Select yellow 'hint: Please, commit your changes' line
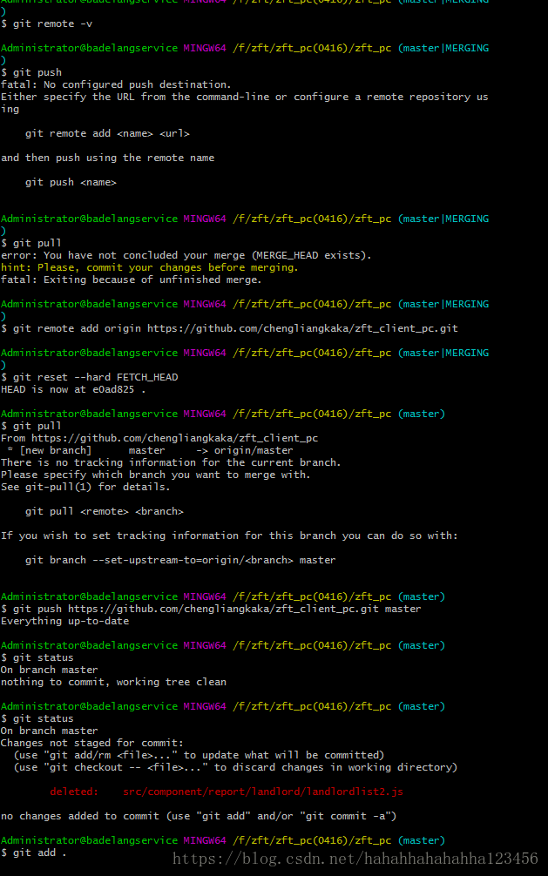 click(150, 267)
